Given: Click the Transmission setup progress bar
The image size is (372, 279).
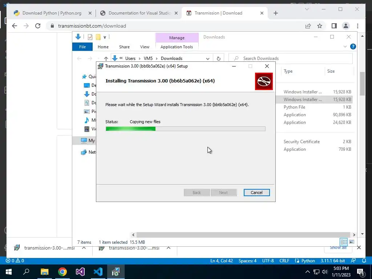Looking at the screenshot, I should click(x=186, y=129).
